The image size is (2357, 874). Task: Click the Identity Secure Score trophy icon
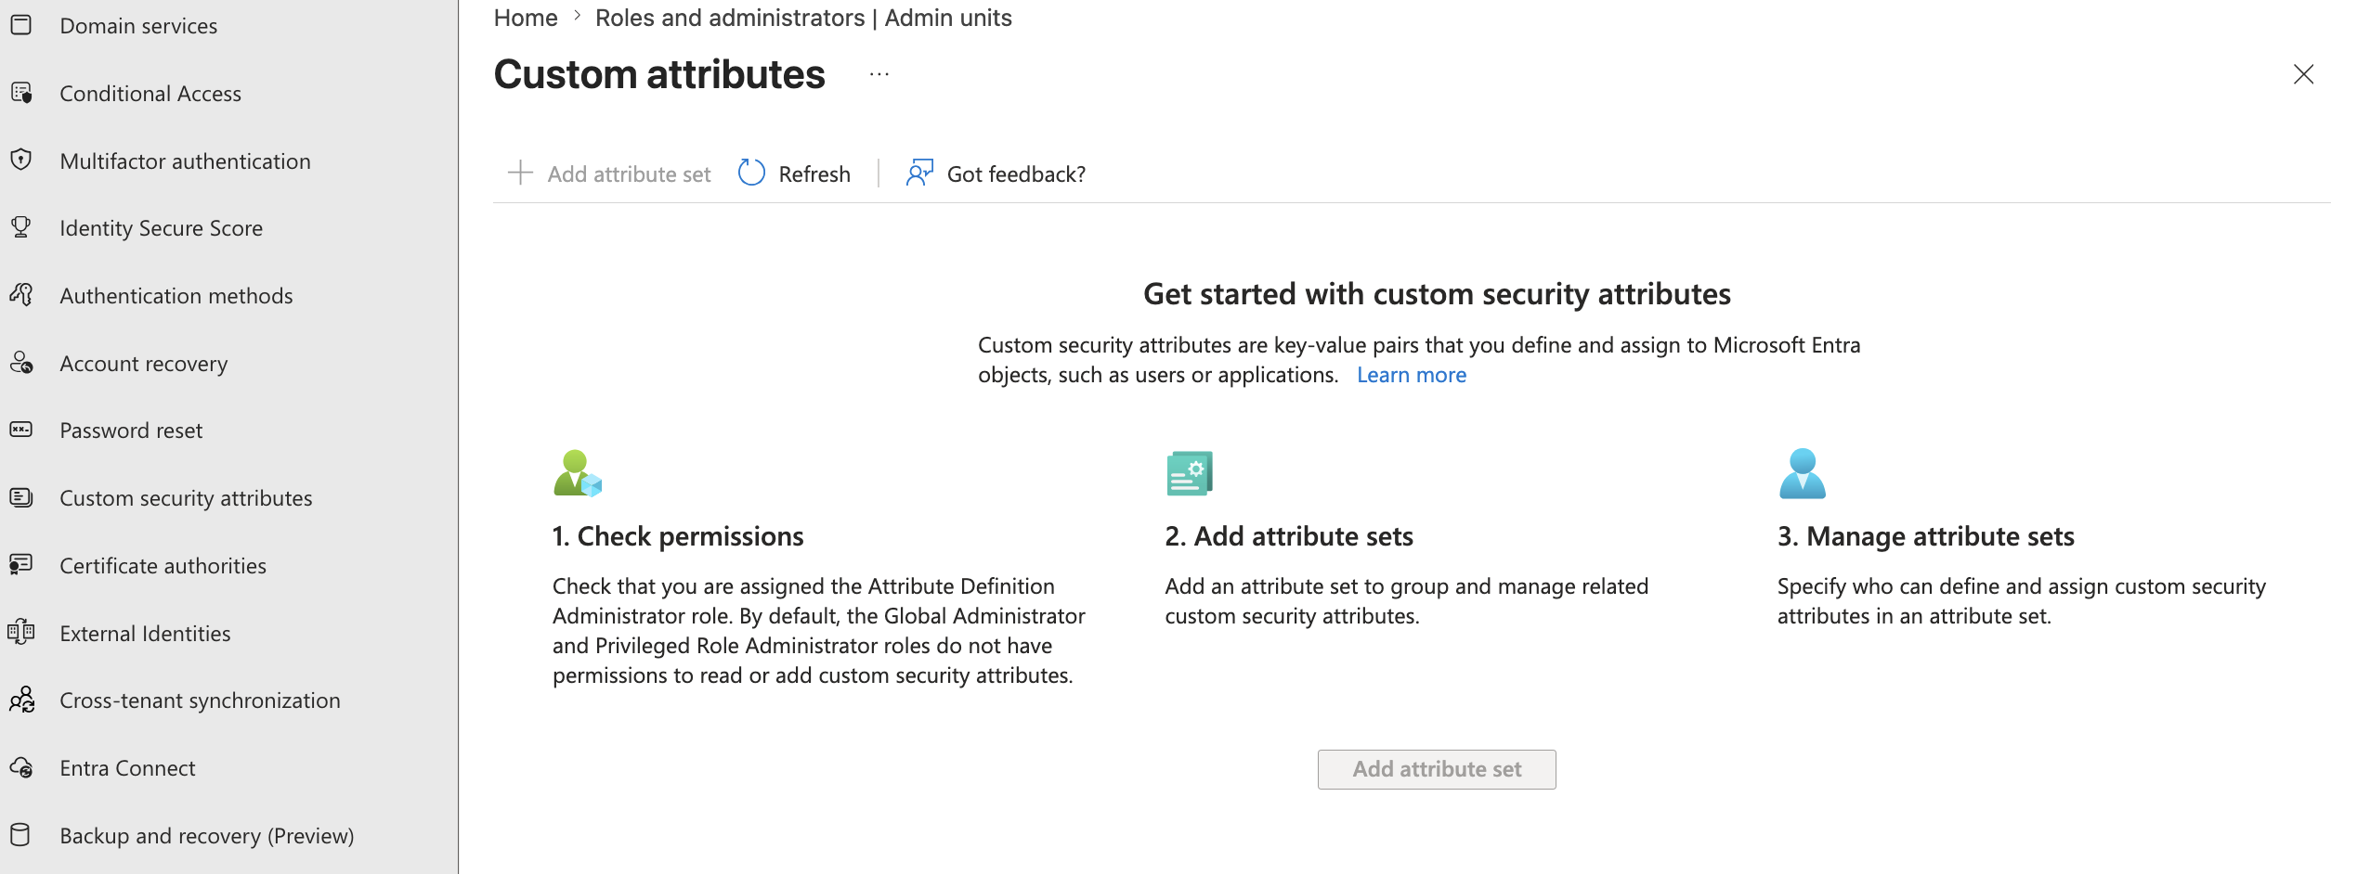pyautogui.click(x=20, y=227)
